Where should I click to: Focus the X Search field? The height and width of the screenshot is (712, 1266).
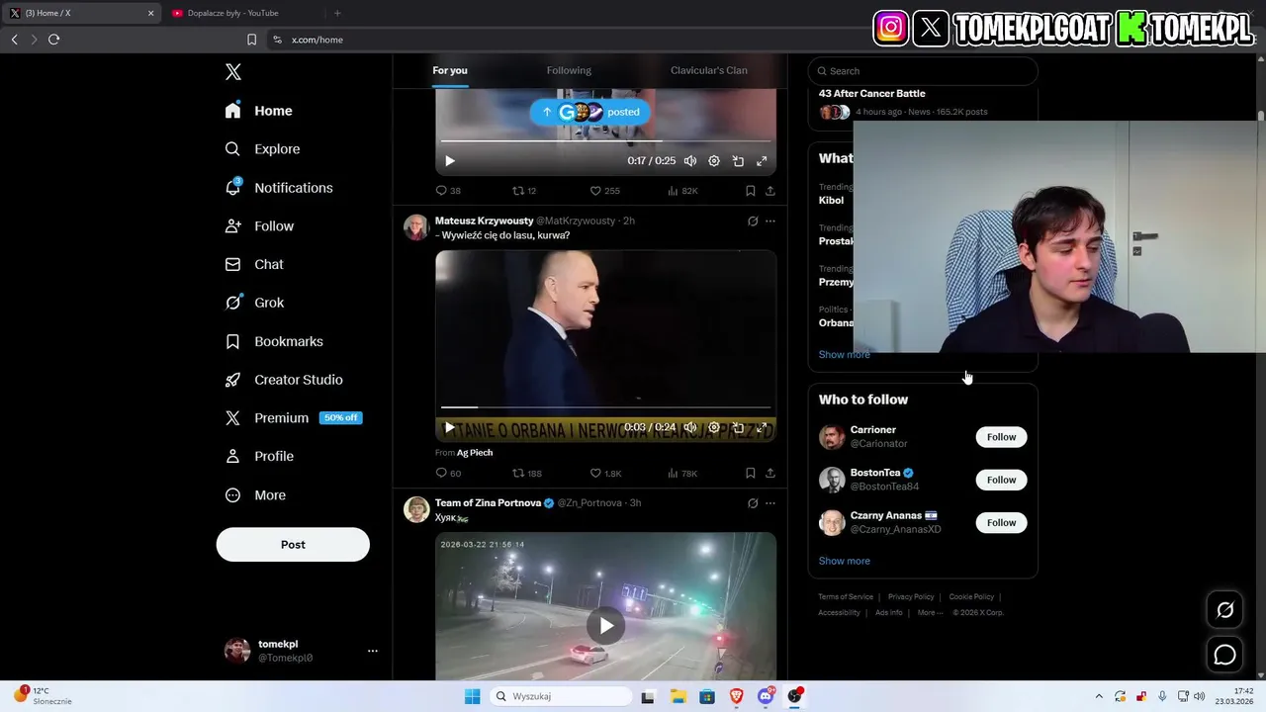coord(923,71)
